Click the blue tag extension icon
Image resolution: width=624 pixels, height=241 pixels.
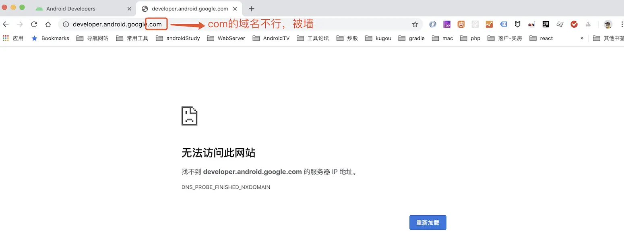tap(504, 24)
